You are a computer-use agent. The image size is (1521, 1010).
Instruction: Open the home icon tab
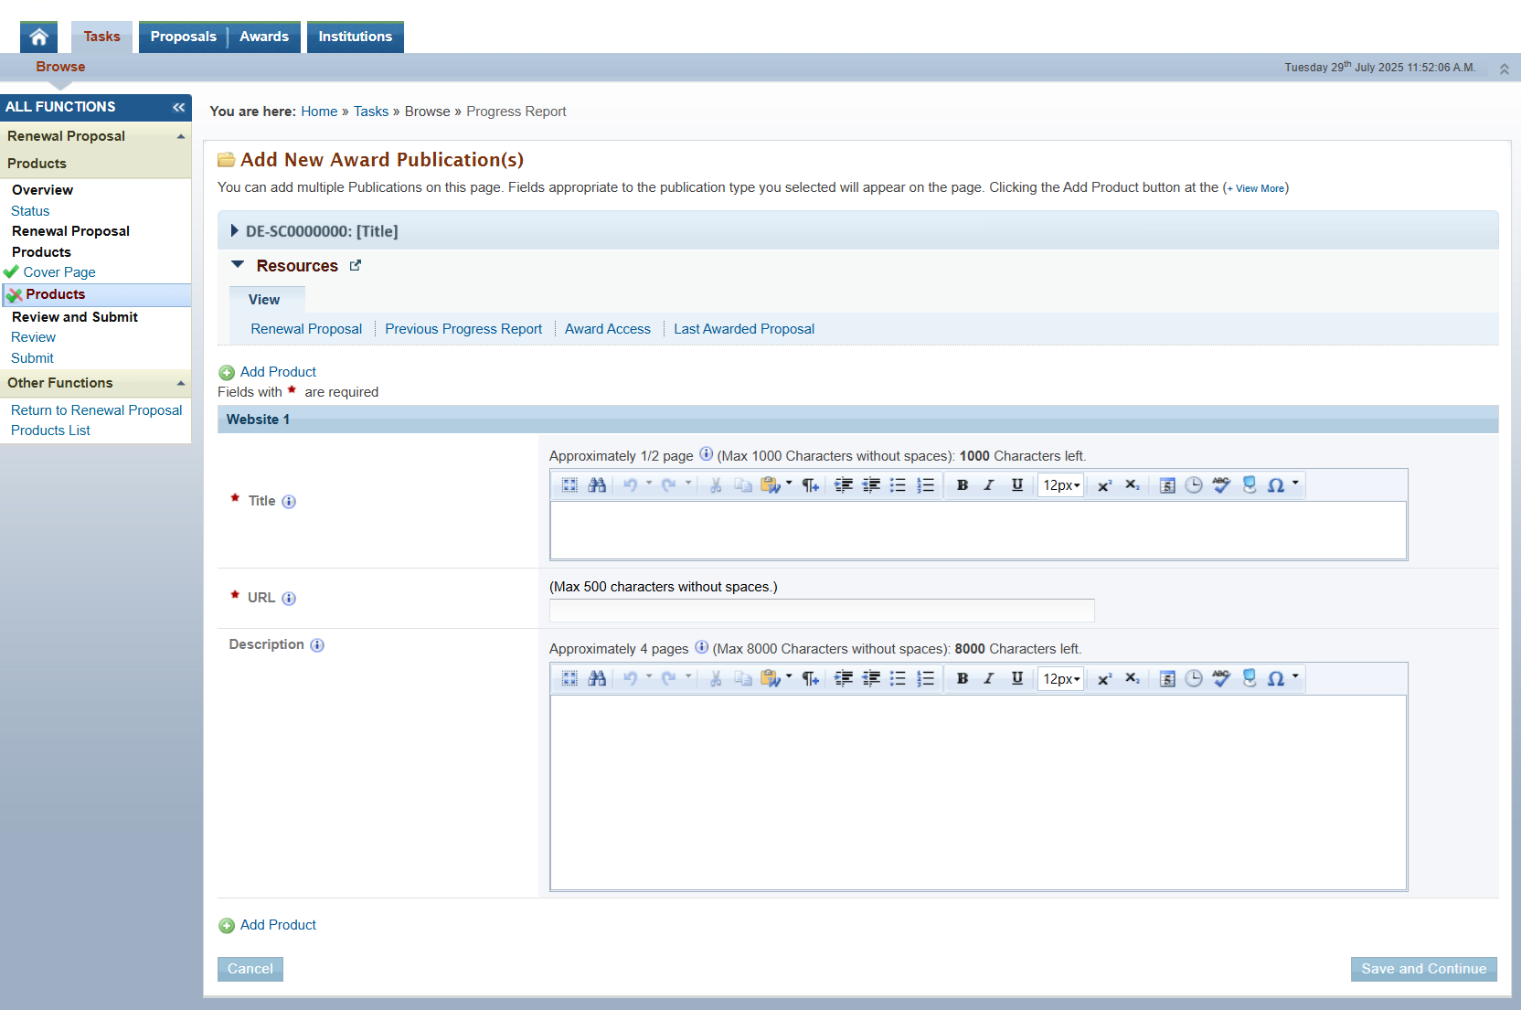[38, 37]
